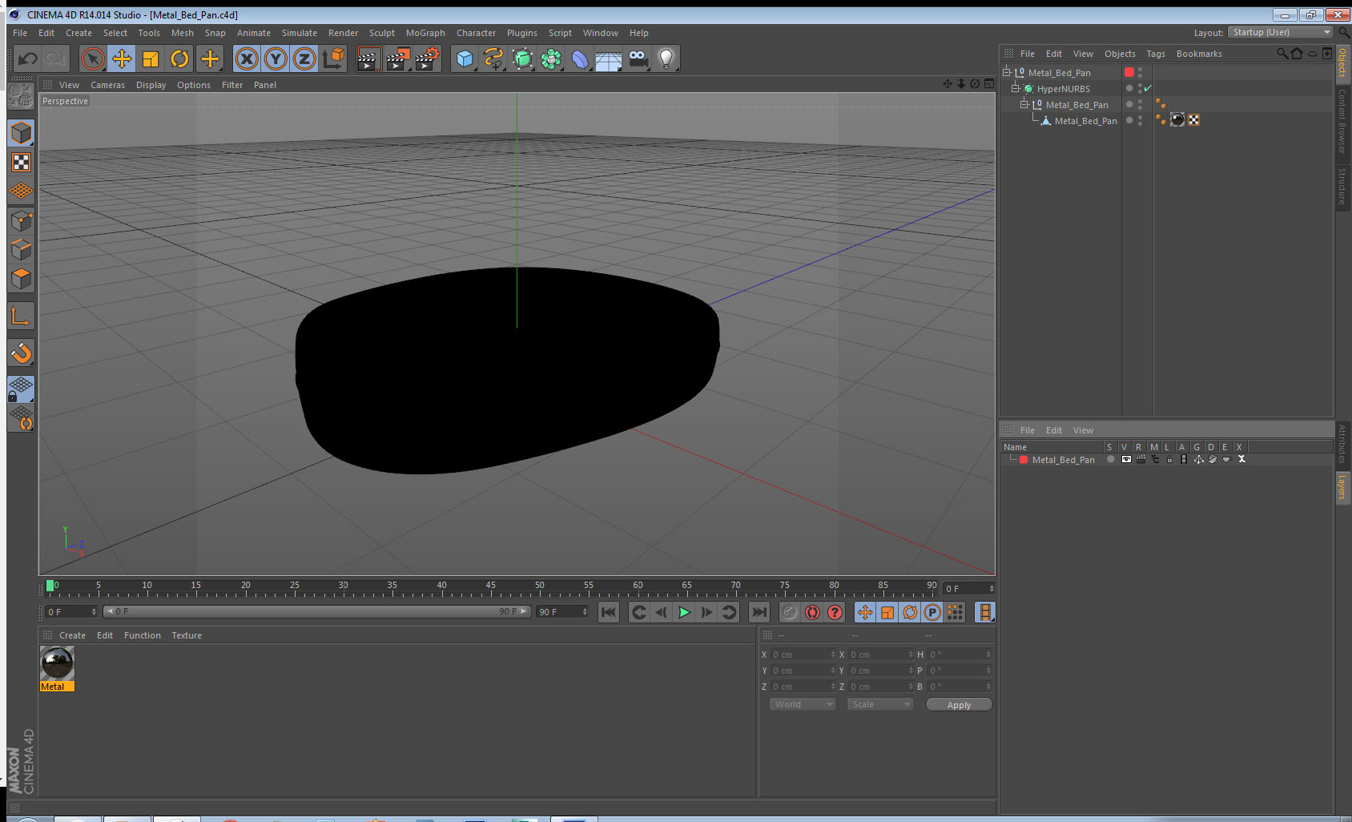Add a floor/environment object

click(x=609, y=58)
